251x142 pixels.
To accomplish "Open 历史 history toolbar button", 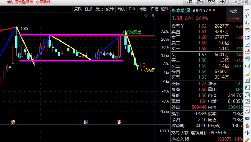I will pos(99,9).
